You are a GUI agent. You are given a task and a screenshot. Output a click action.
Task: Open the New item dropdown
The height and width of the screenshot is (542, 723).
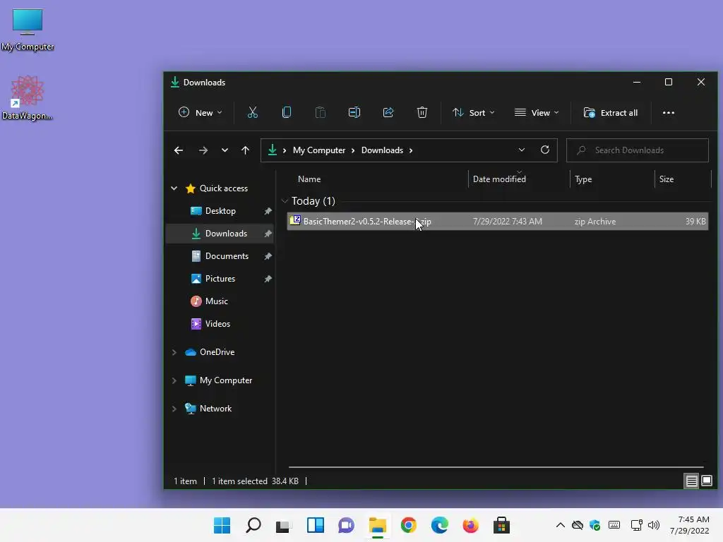tap(200, 113)
